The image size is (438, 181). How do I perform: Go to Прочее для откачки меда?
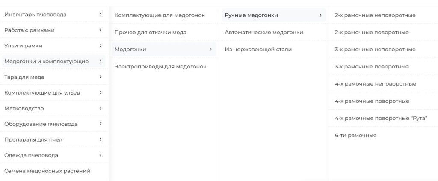(151, 33)
